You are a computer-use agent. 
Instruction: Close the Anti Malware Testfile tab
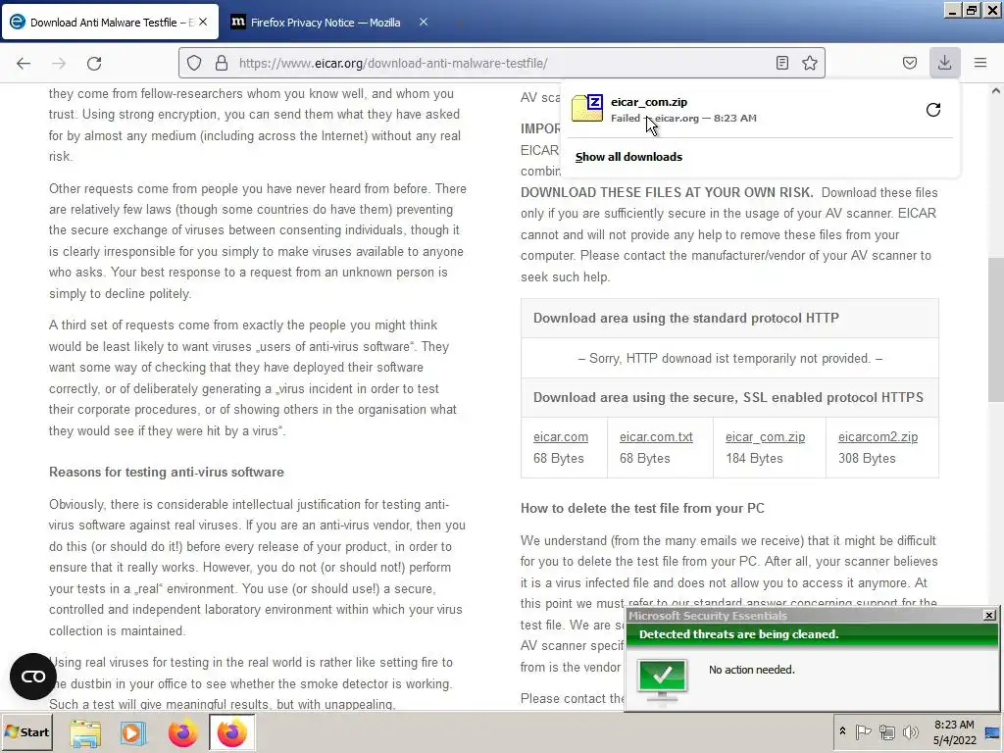pyautogui.click(x=203, y=22)
